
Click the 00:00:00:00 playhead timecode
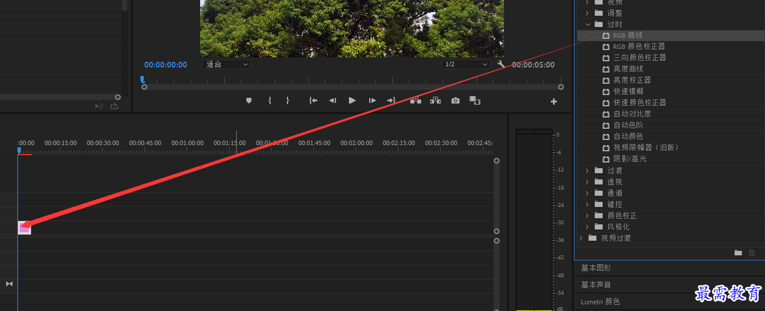click(x=166, y=65)
